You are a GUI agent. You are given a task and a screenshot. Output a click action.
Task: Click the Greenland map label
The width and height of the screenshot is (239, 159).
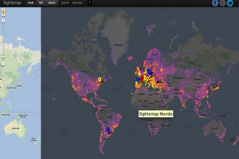(x=119, y=45)
